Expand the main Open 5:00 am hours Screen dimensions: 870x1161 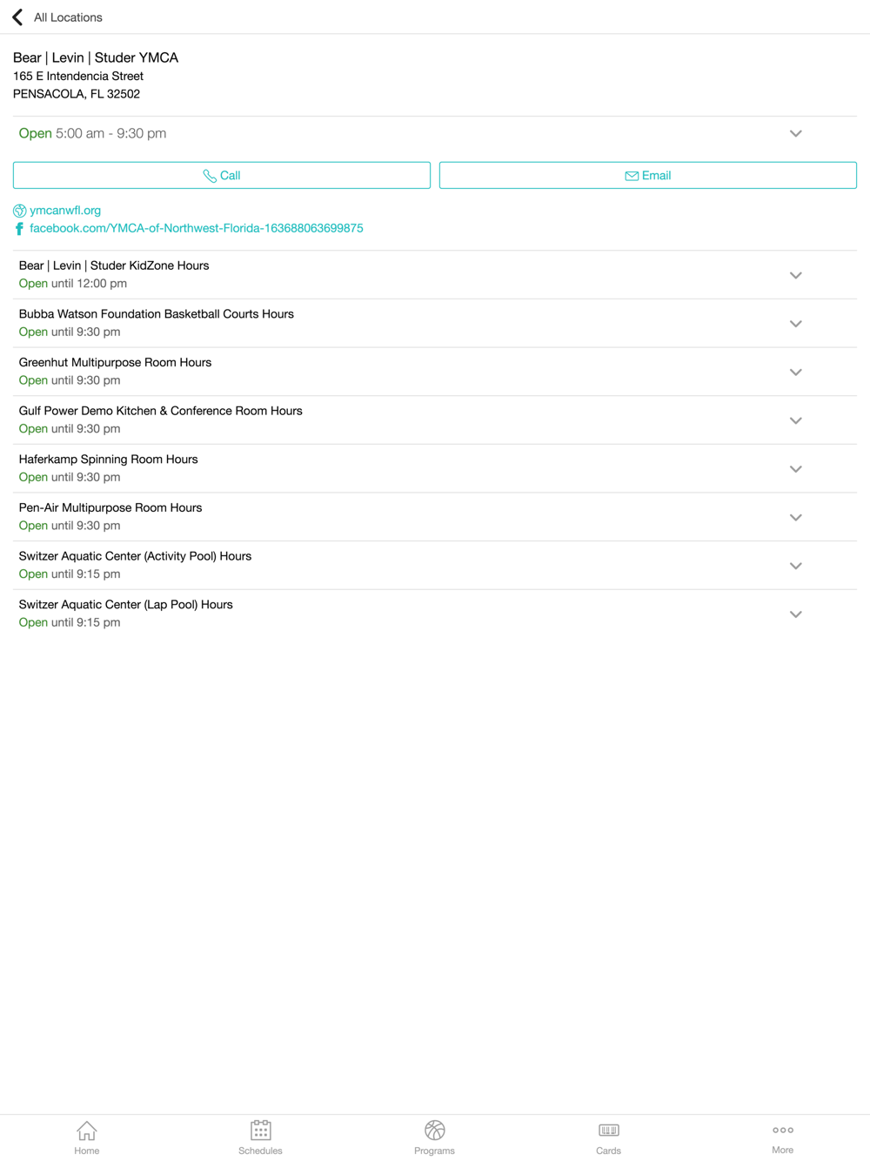pyautogui.click(x=435, y=133)
